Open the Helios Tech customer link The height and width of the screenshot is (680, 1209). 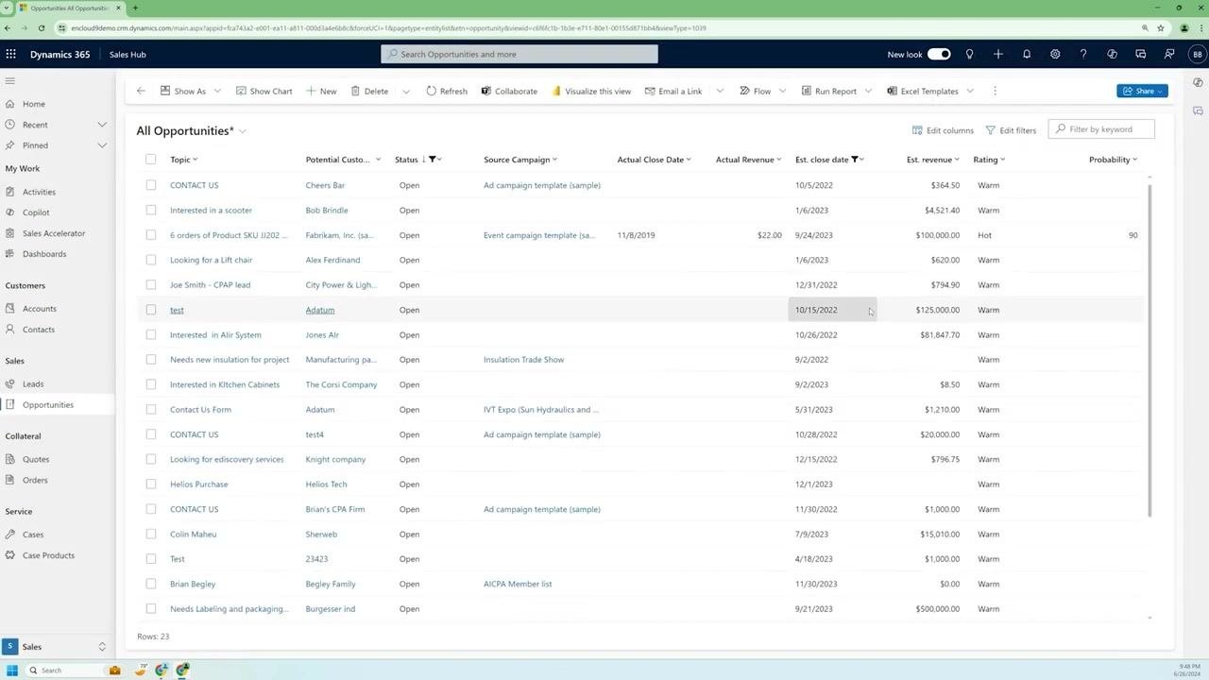[x=326, y=484]
